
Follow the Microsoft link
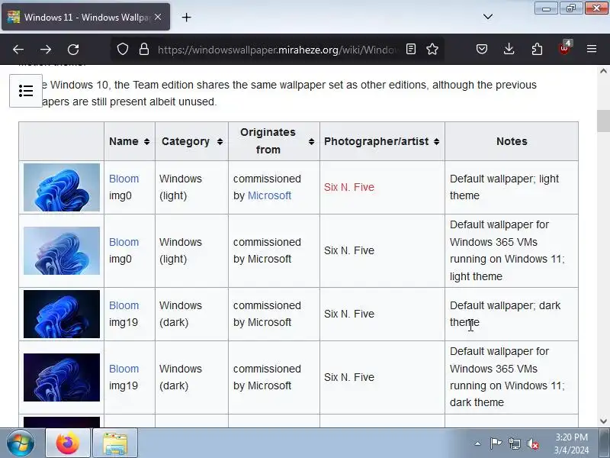tap(269, 195)
